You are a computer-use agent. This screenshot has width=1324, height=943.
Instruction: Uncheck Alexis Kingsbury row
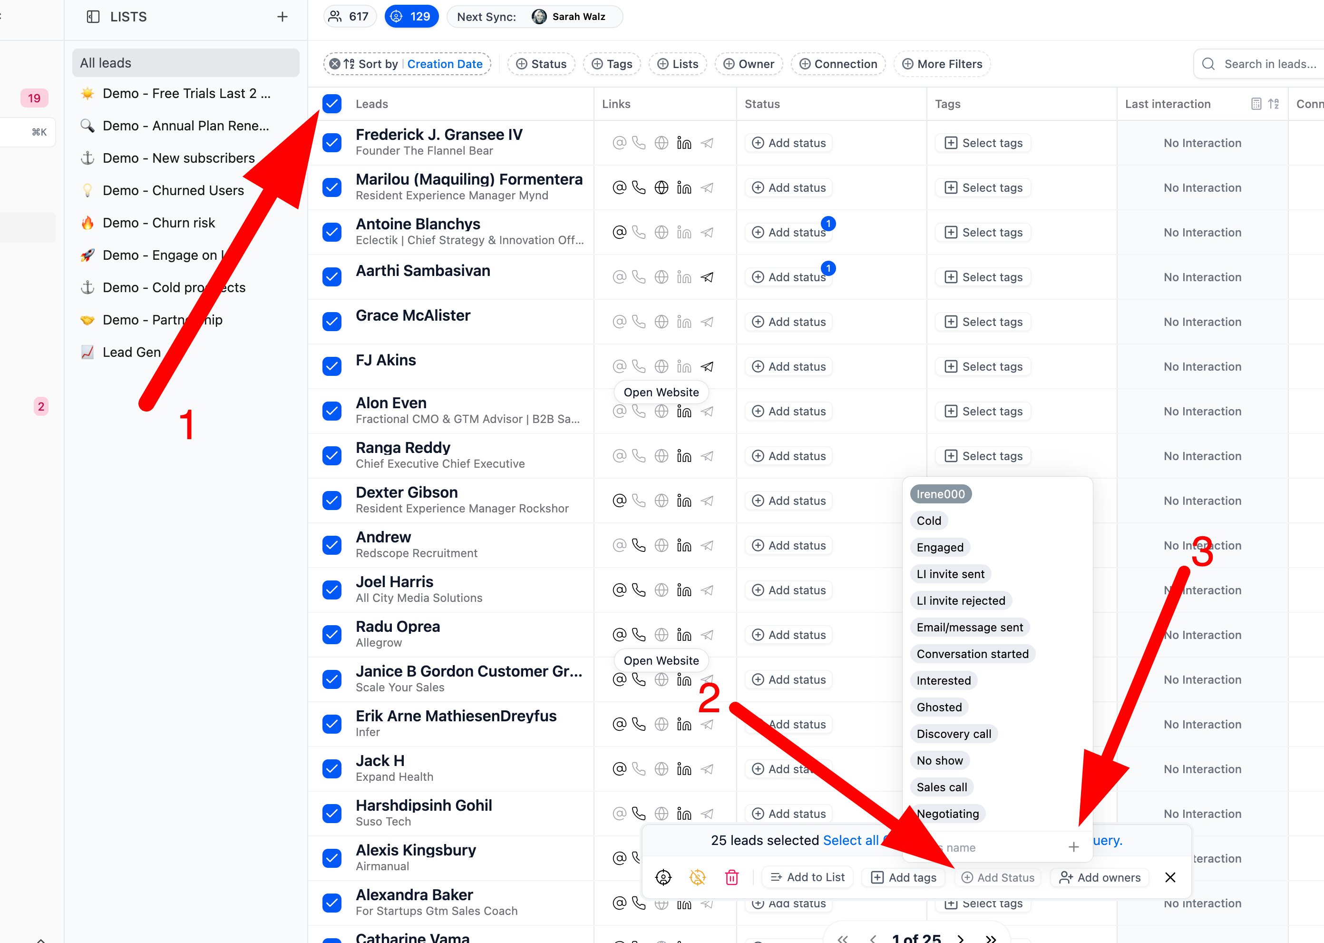[x=332, y=858]
